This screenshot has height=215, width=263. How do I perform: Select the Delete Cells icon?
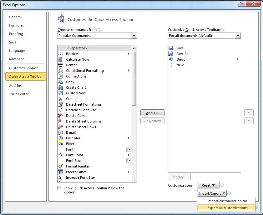pos(60,116)
